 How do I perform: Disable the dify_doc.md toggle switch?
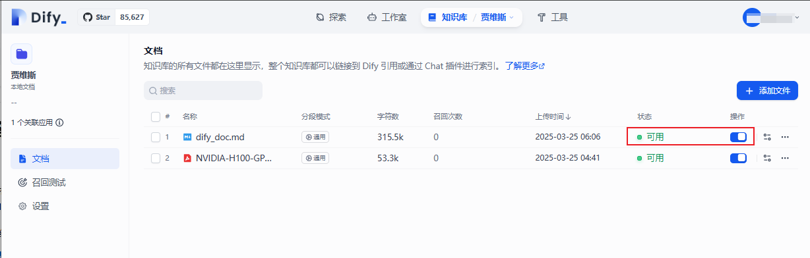pos(738,137)
